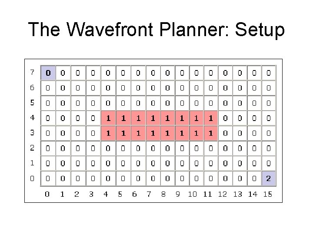Click the cell at row 6 column 3
Screen dimensions: 313x235
coord(93,87)
